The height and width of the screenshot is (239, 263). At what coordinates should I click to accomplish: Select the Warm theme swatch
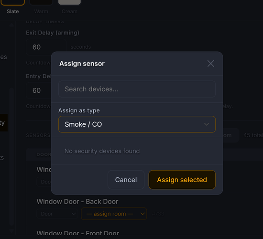41,2
